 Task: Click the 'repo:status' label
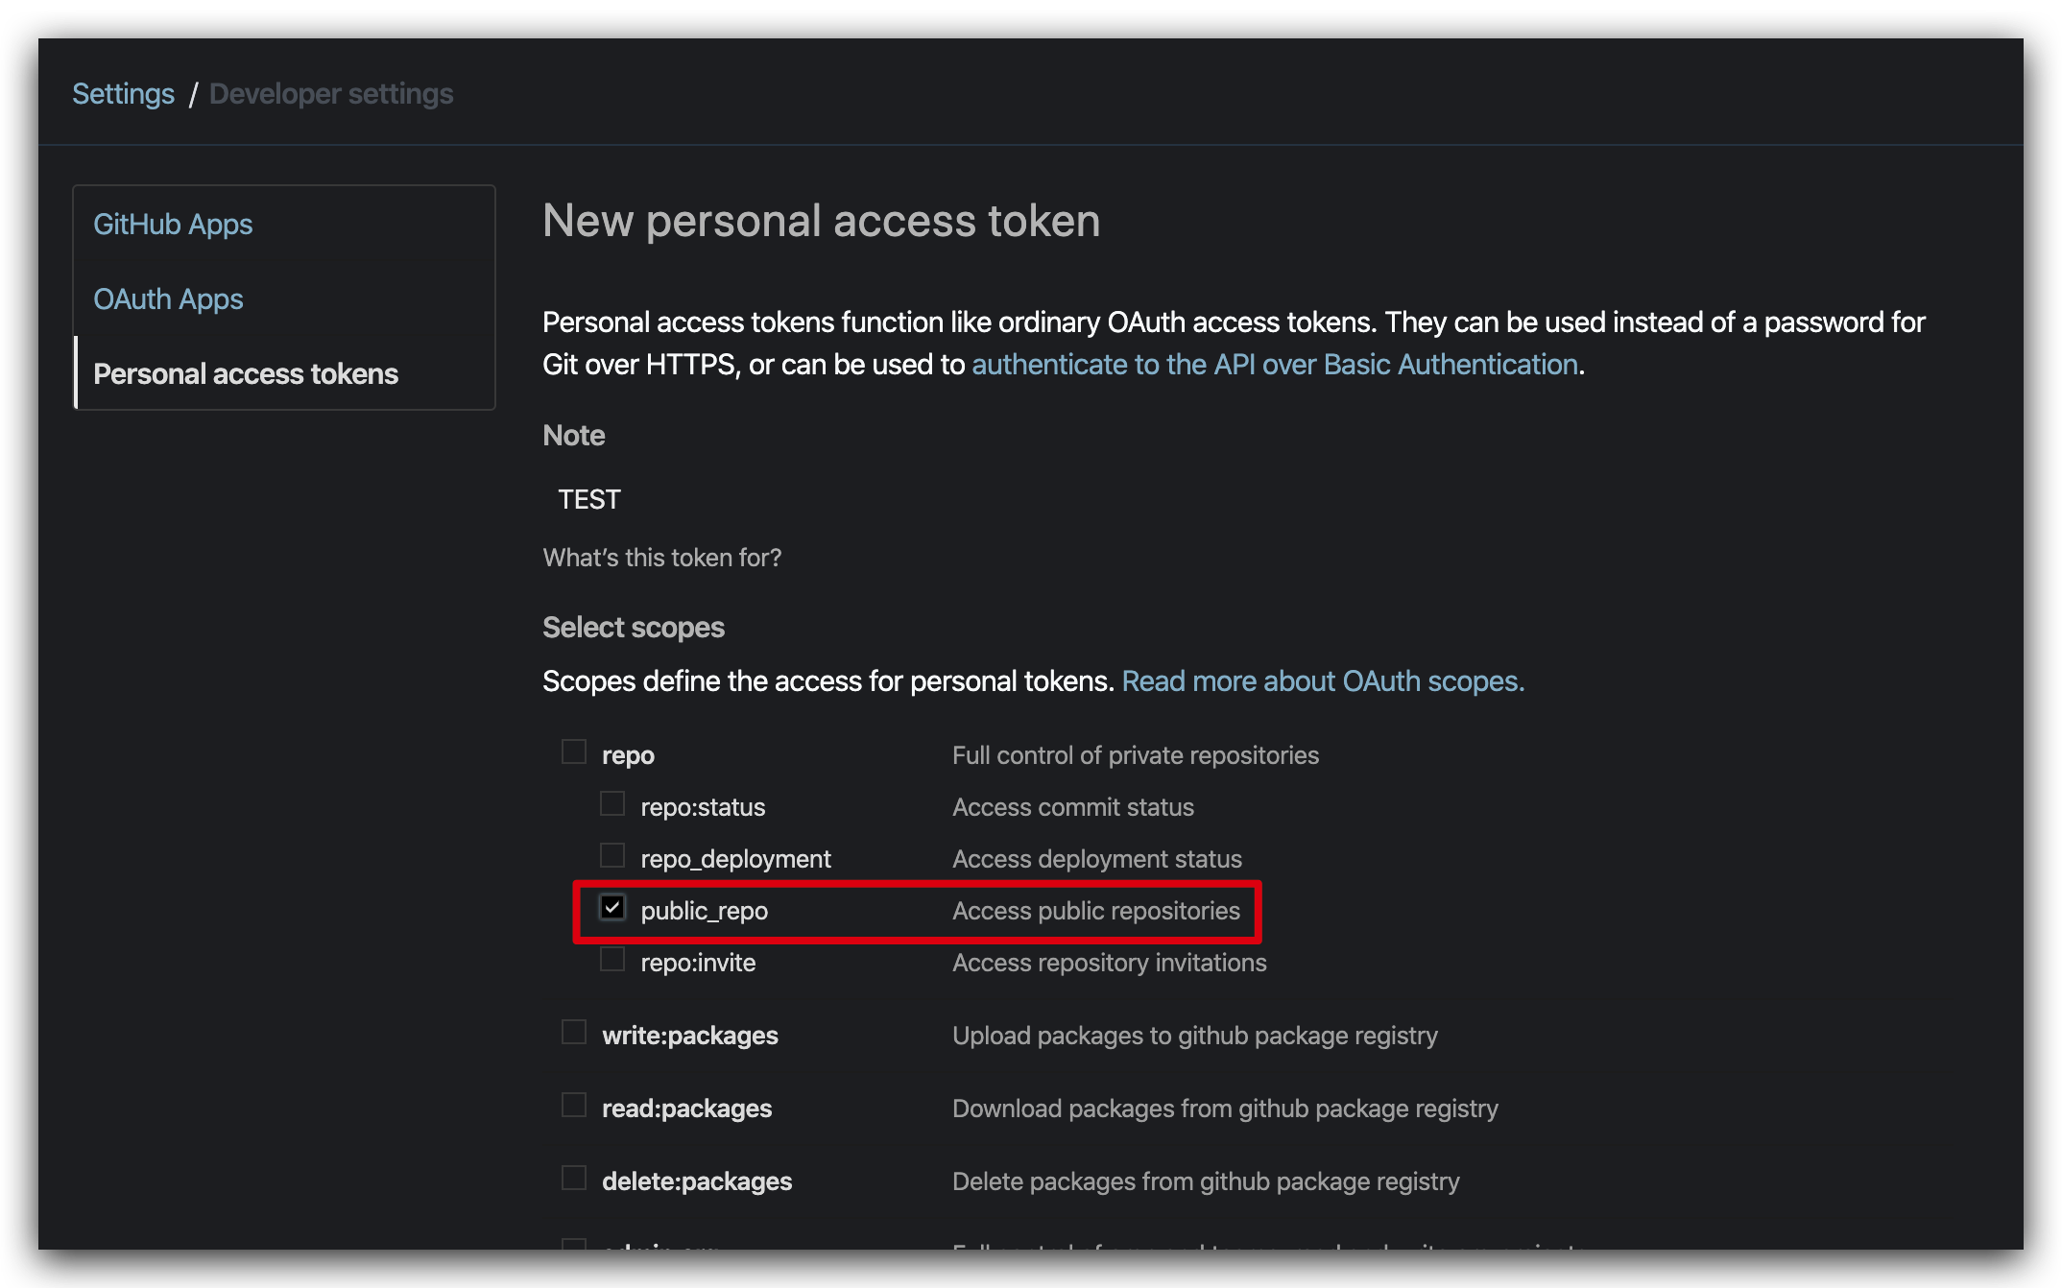click(x=703, y=807)
